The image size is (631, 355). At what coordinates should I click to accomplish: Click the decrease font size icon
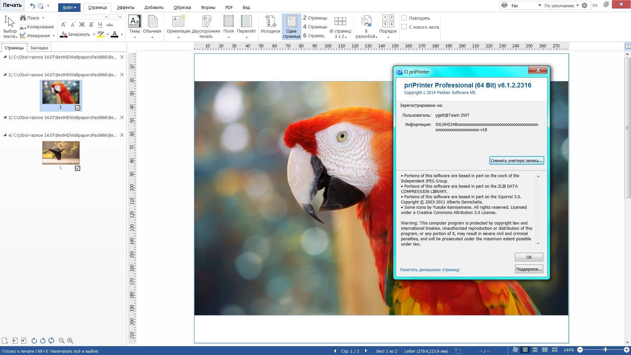point(73,25)
